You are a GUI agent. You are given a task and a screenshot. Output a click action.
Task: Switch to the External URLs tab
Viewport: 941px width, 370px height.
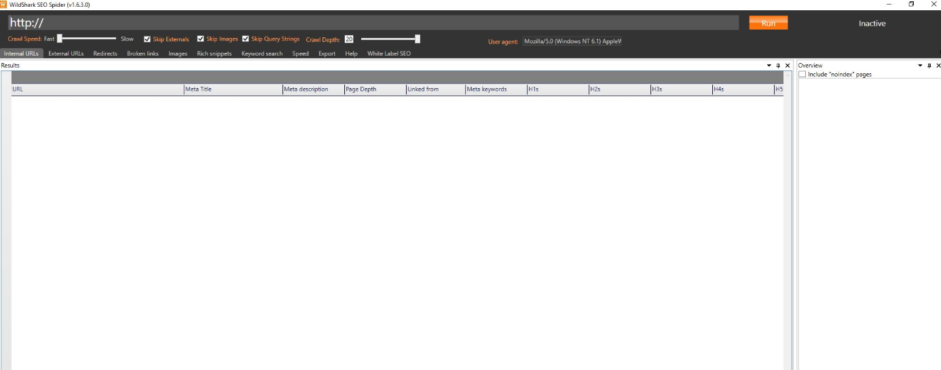[66, 54]
